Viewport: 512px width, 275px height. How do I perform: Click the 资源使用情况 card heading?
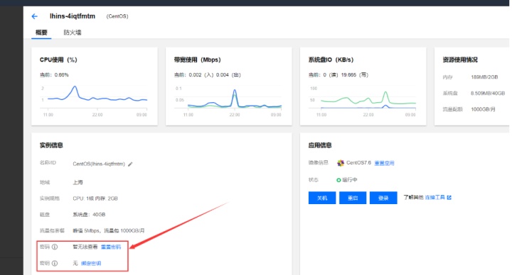[x=460, y=60]
